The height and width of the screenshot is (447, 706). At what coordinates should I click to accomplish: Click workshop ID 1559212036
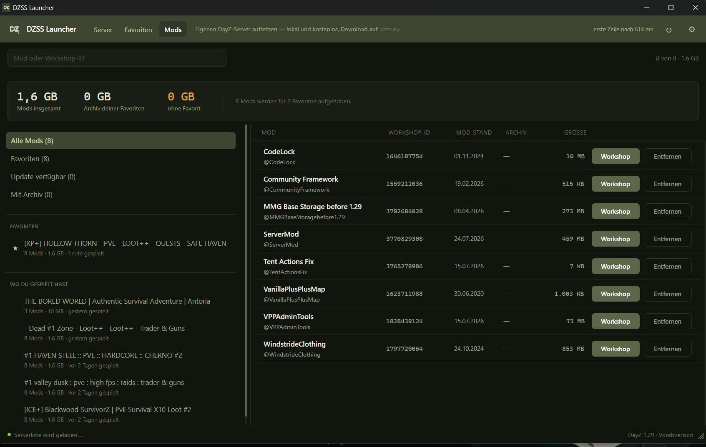404,184
